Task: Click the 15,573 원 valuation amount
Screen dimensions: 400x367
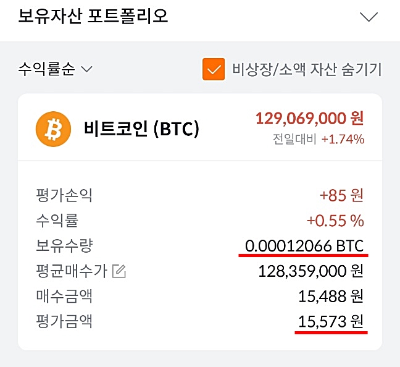Action: pyautogui.click(x=330, y=321)
